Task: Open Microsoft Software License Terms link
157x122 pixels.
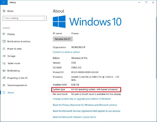Action: 74,117
